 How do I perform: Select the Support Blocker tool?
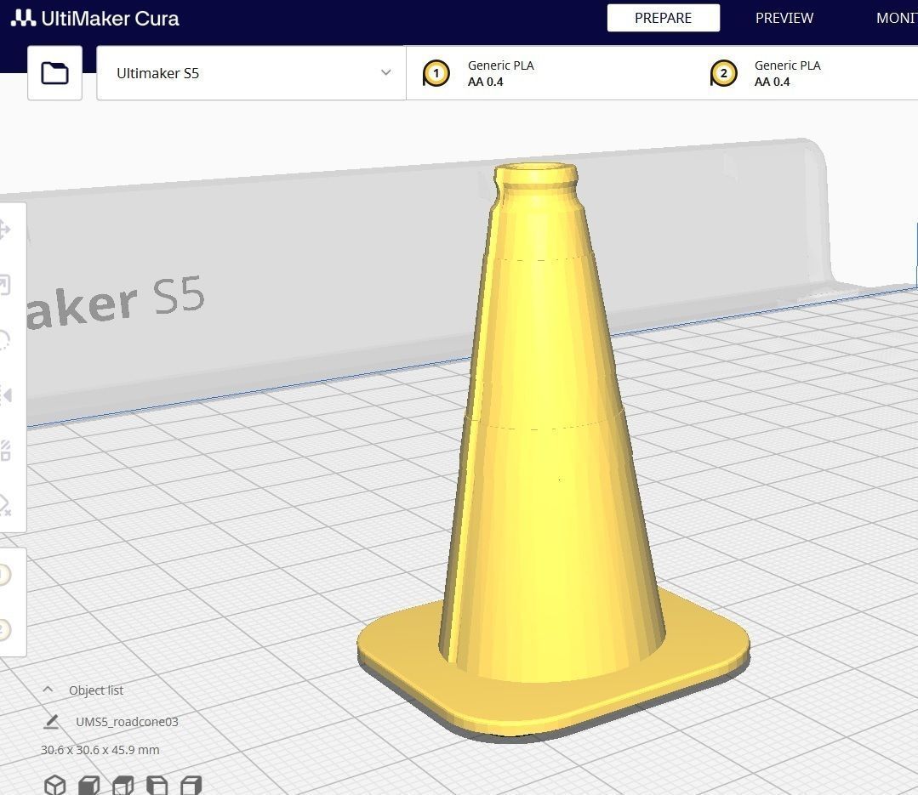point(5,505)
